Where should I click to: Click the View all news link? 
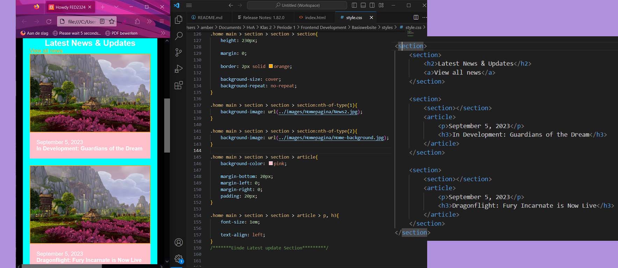click(x=46, y=51)
